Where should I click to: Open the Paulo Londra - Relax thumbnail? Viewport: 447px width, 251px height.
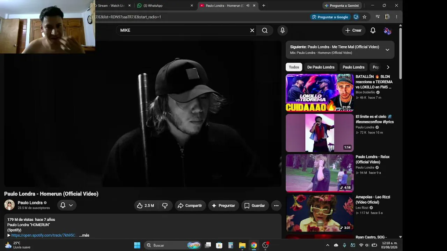click(320, 173)
